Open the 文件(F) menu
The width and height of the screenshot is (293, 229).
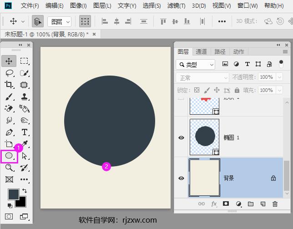click(x=30, y=6)
